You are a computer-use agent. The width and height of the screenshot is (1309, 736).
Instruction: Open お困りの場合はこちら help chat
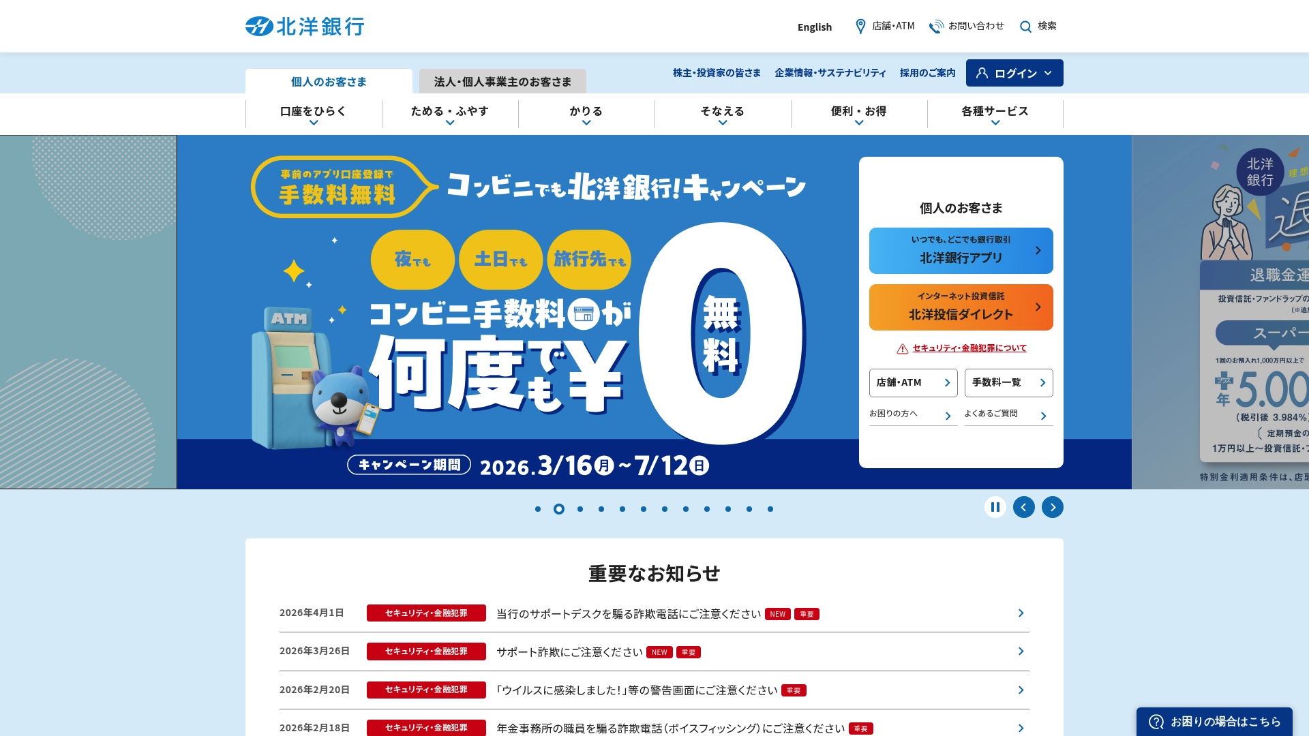1214,722
